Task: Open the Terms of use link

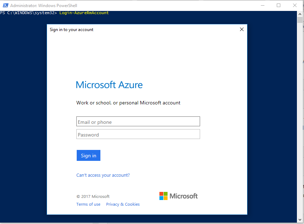Action: click(88, 205)
